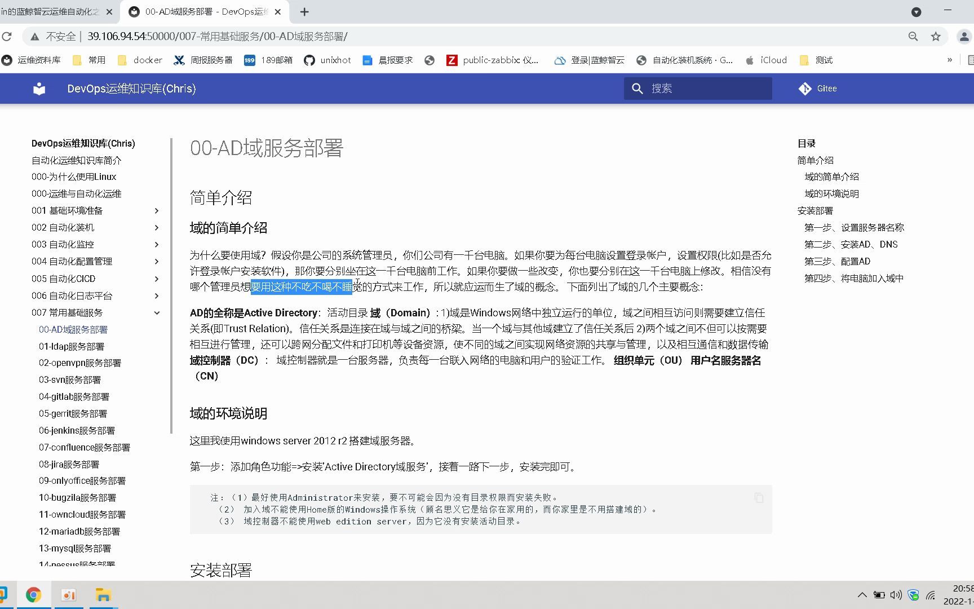974x609 pixels.
Task: Expand the 002 自动化装机 section
Action: pos(157,228)
